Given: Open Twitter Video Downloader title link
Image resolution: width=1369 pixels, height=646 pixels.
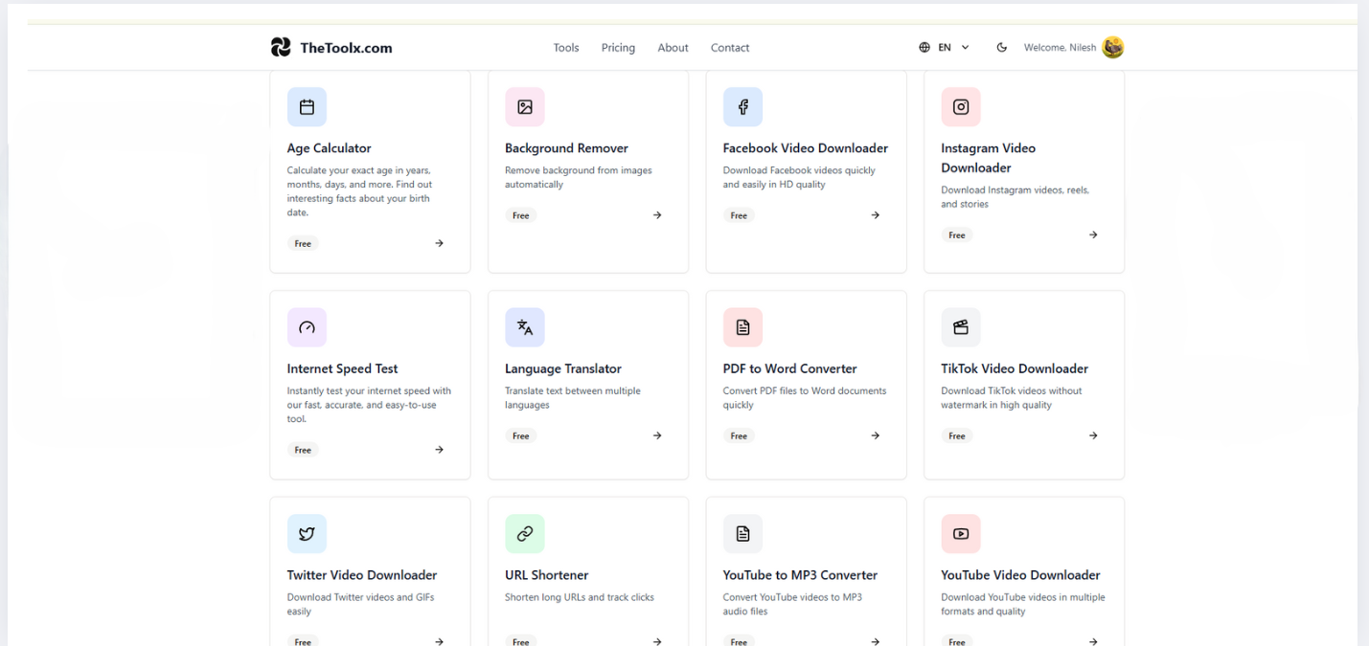Looking at the screenshot, I should (362, 575).
